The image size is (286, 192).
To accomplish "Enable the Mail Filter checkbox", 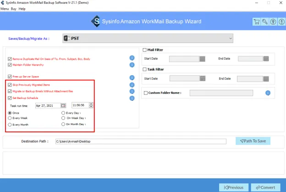I will (x=145, y=50).
